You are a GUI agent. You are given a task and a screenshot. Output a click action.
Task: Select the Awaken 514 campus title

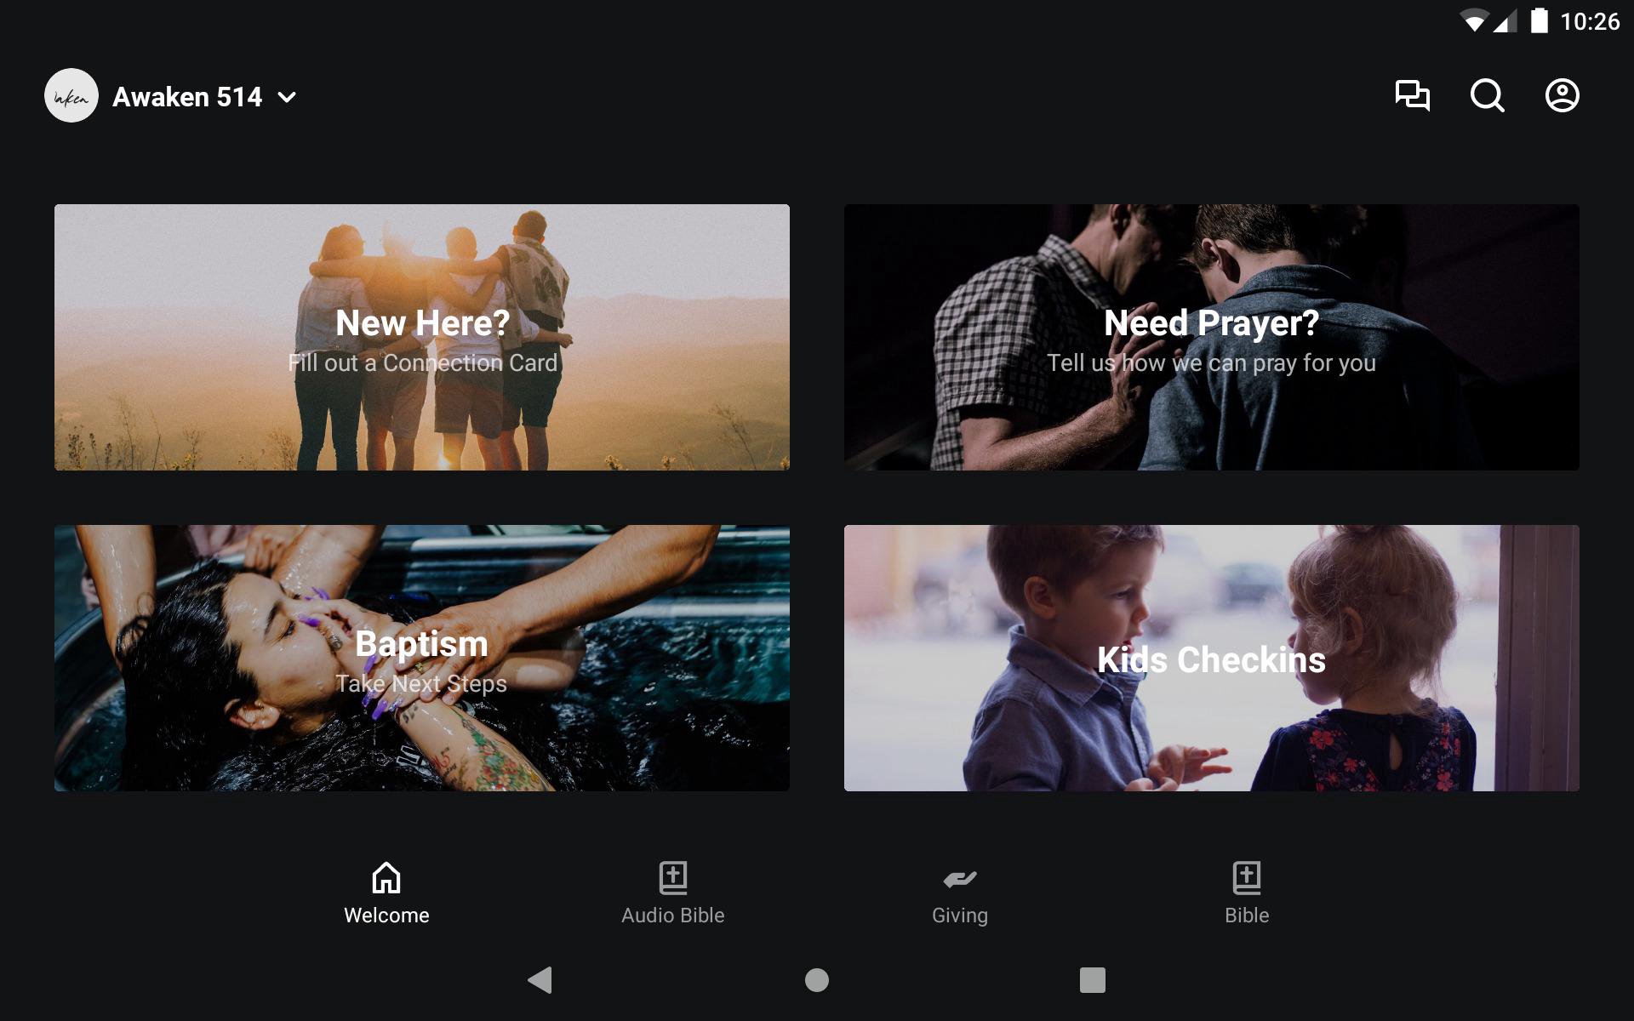pyautogui.click(x=187, y=97)
